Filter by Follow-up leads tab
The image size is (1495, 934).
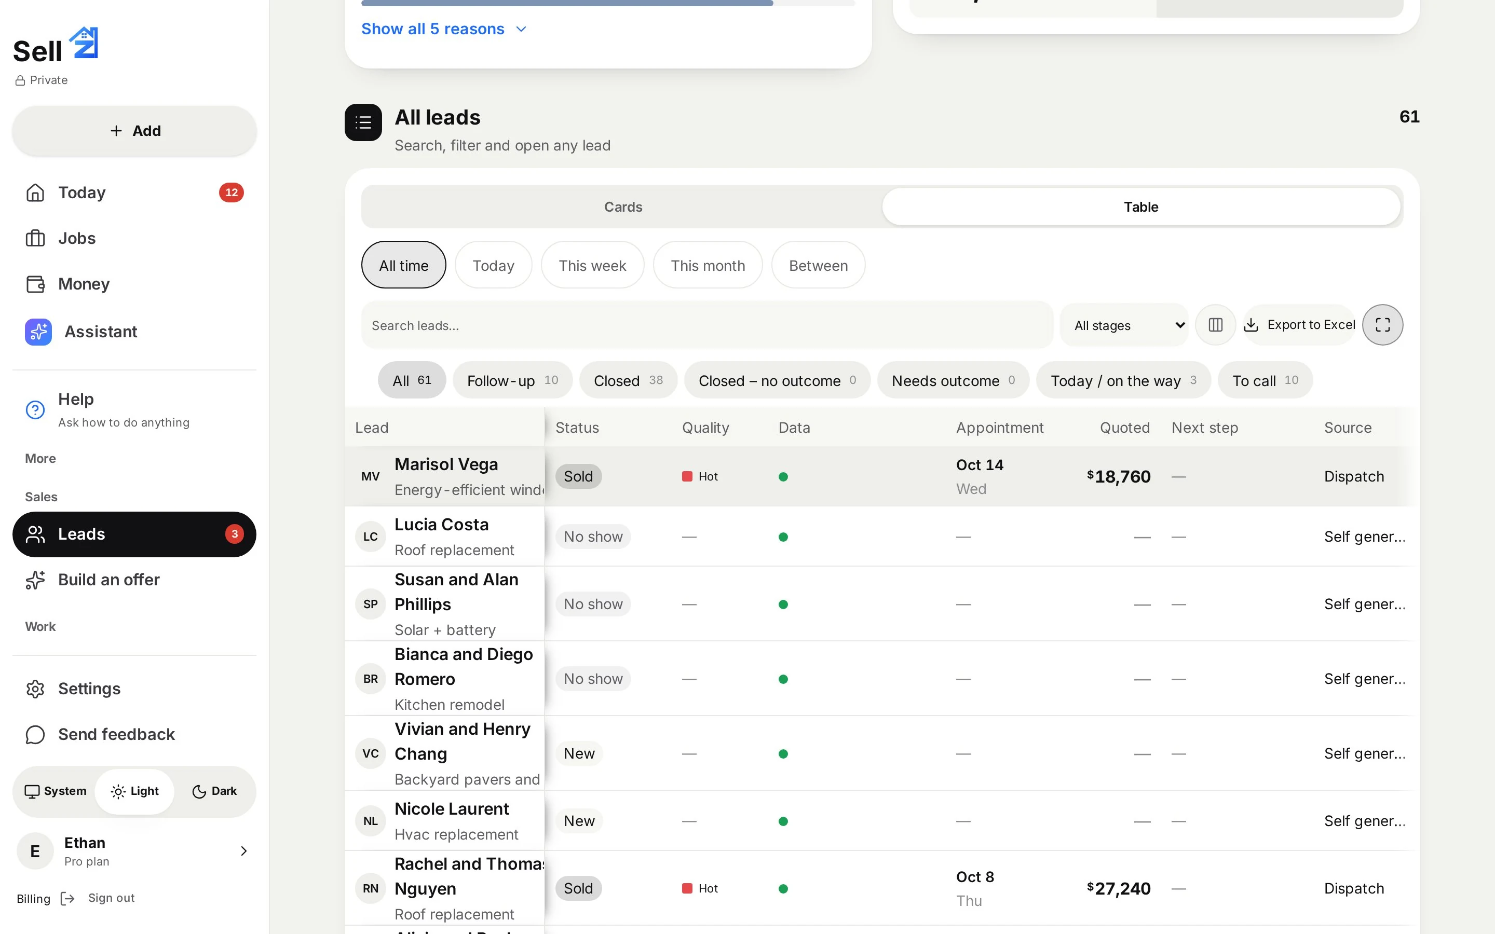coord(512,380)
